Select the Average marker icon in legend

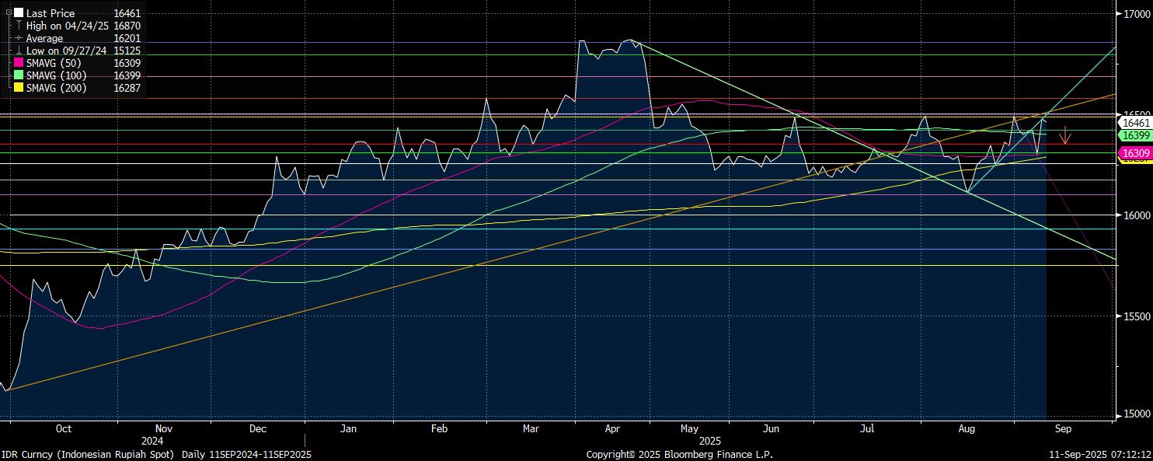click(19, 38)
